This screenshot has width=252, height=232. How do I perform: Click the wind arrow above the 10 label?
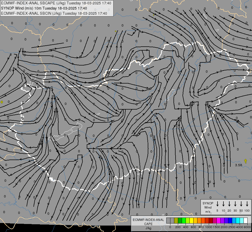click(x=223, y=204)
